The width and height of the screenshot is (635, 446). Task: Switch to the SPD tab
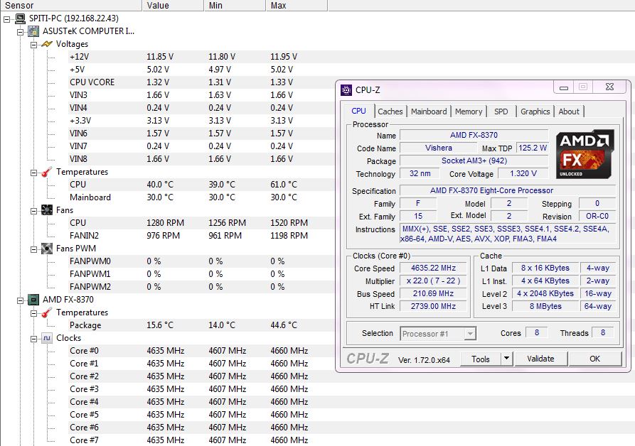(501, 111)
